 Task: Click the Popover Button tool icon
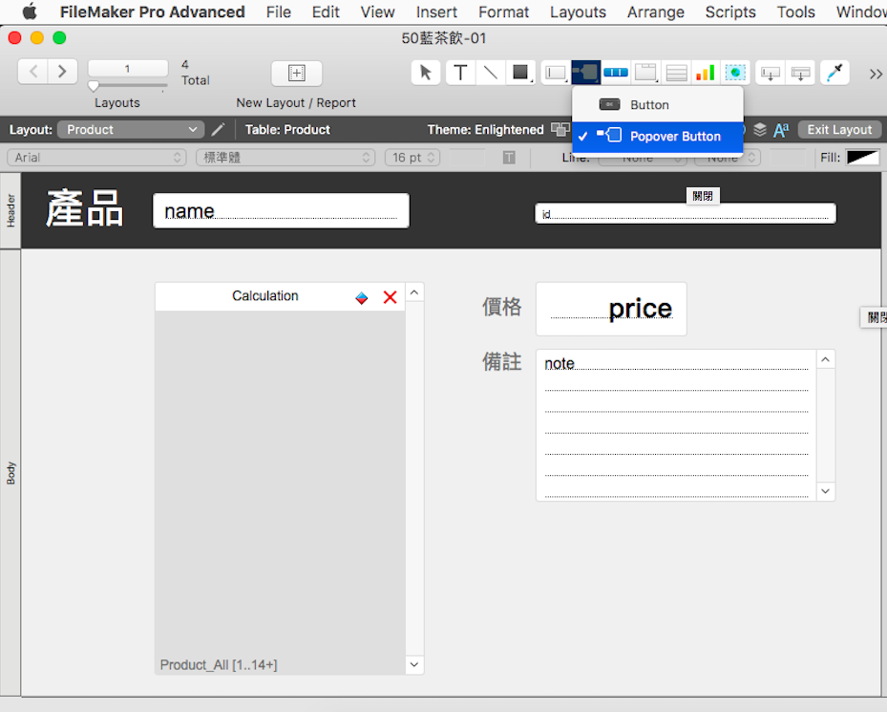click(585, 73)
